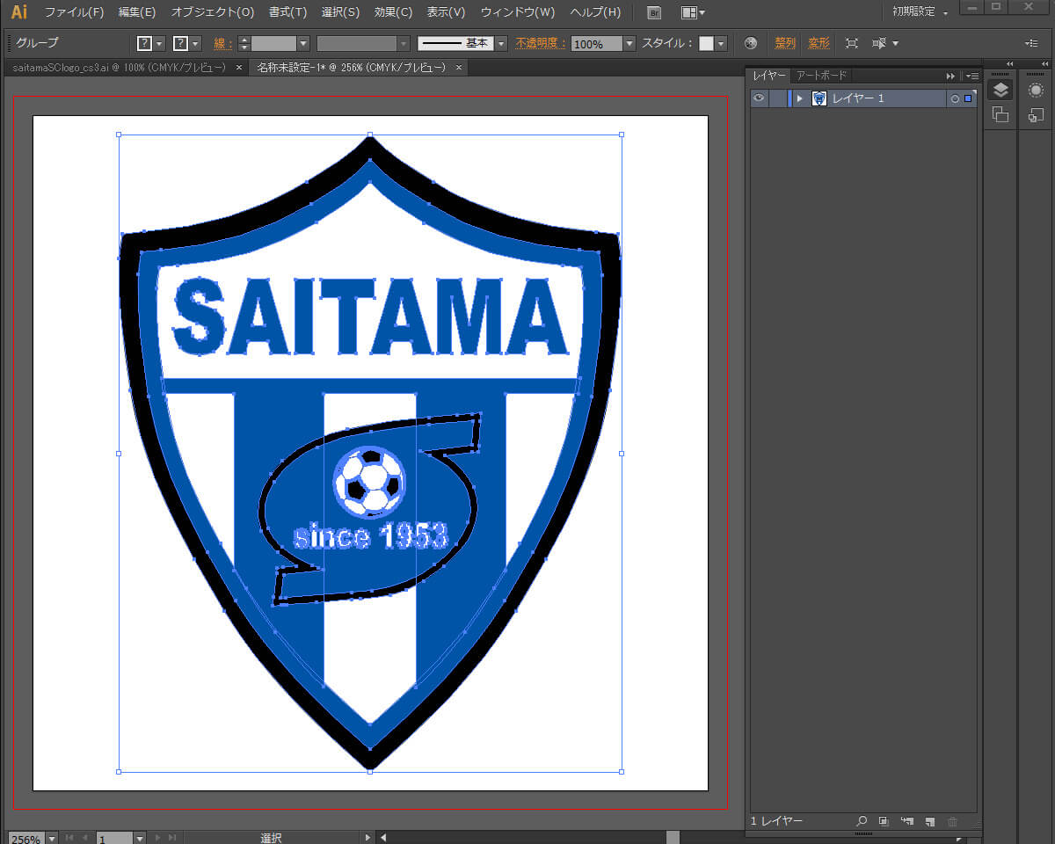This screenshot has height=844, width=1055.
Task: Open the 書式(T) menu
Action: [288, 12]
